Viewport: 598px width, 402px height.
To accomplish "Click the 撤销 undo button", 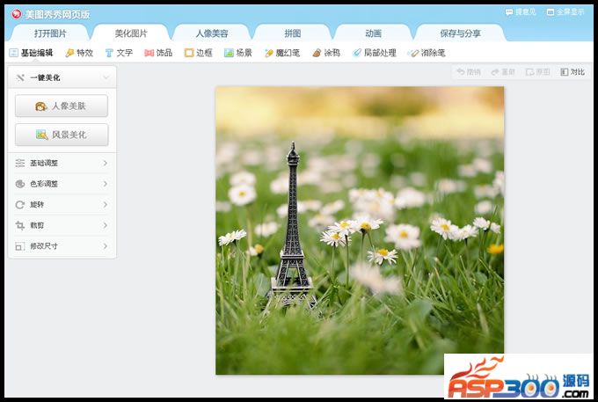I will 469,72.
